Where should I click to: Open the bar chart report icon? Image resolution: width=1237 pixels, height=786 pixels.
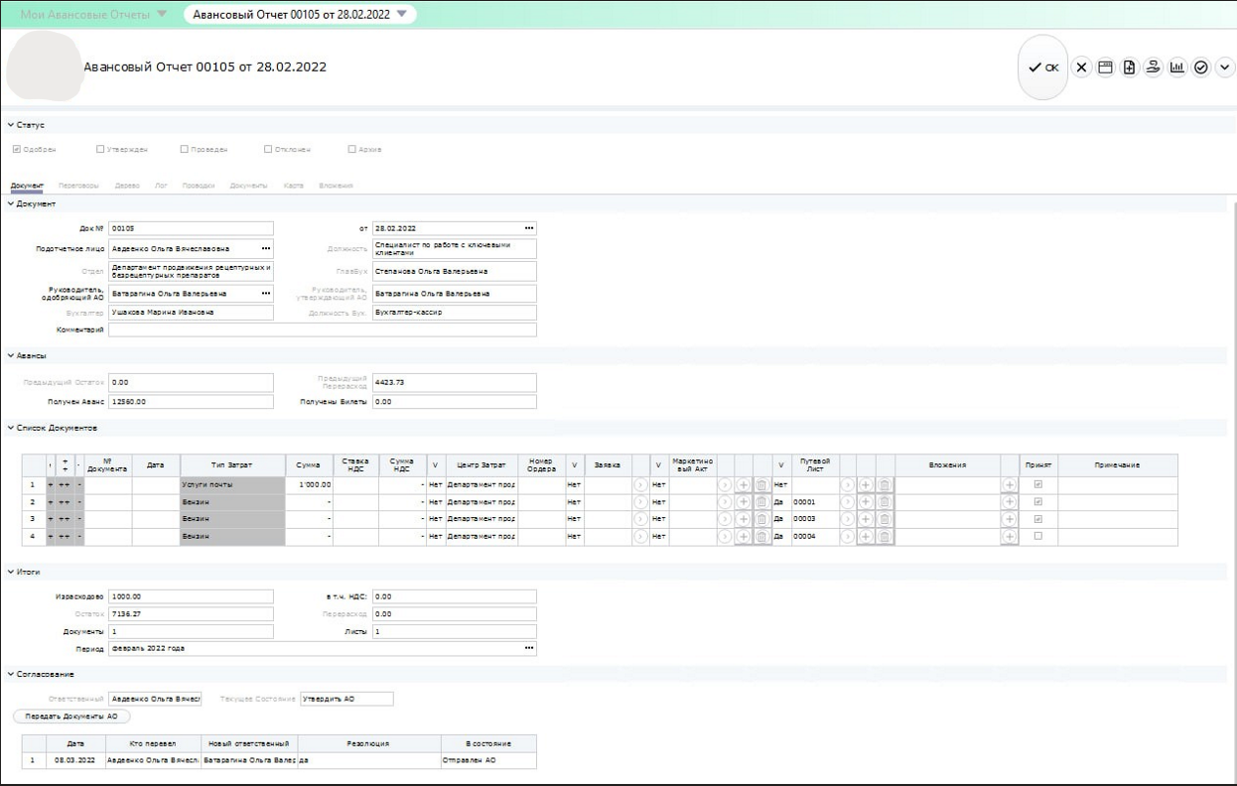pyautogui.click(x=1176, y=67)
